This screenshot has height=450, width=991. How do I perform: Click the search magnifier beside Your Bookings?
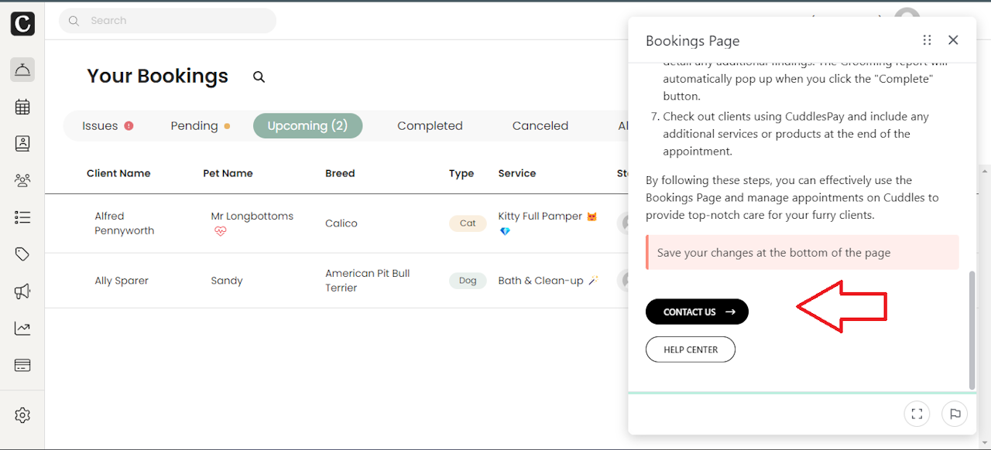(259, 77)
